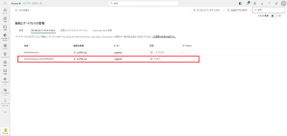287x136 pixels.
Task: Click マイ ワークスペース in the header
Action: (32, 4)
